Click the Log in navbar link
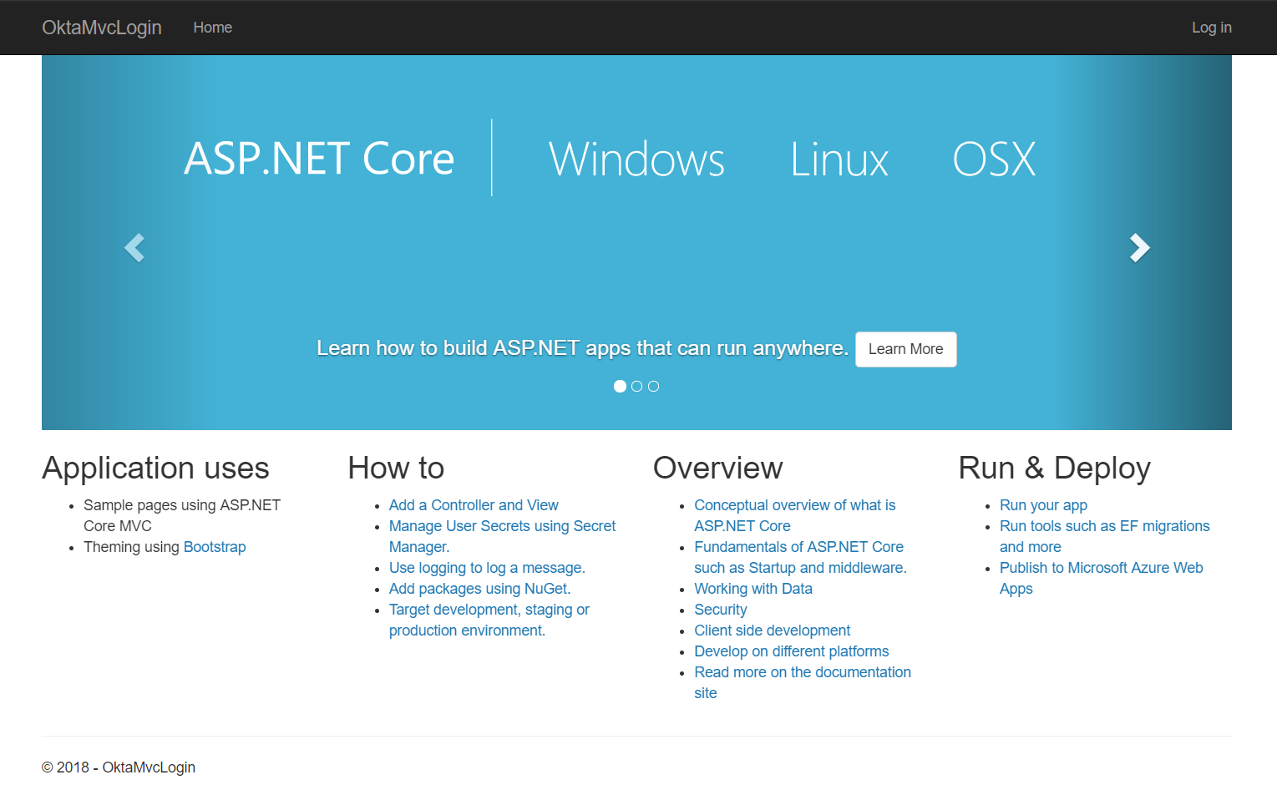This screenshot has height=785, width=1277. 1211,28
